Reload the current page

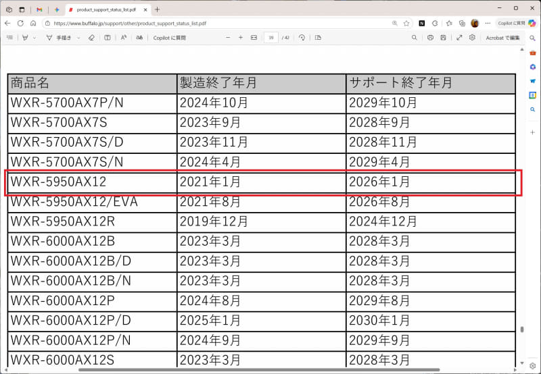pos(20,23)
